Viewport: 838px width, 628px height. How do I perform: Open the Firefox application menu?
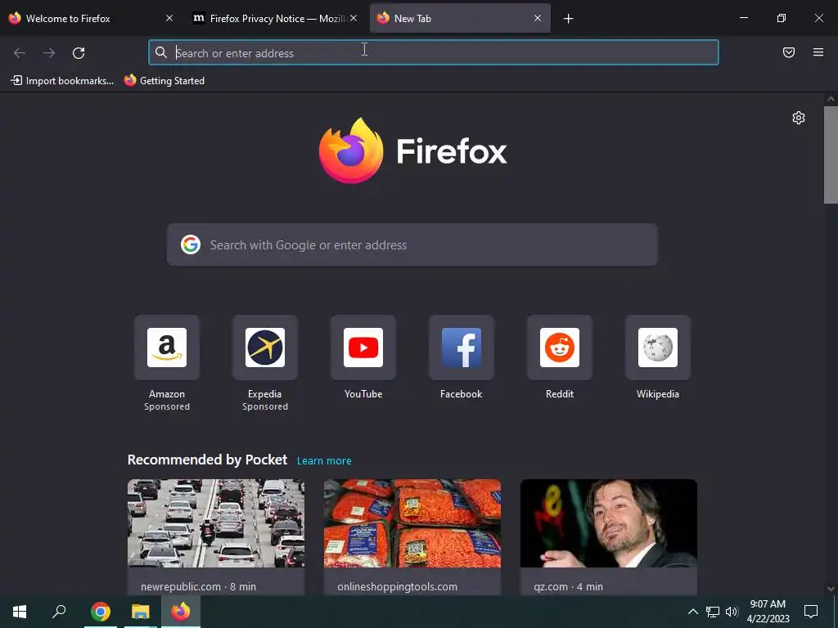tap(818, 52)
